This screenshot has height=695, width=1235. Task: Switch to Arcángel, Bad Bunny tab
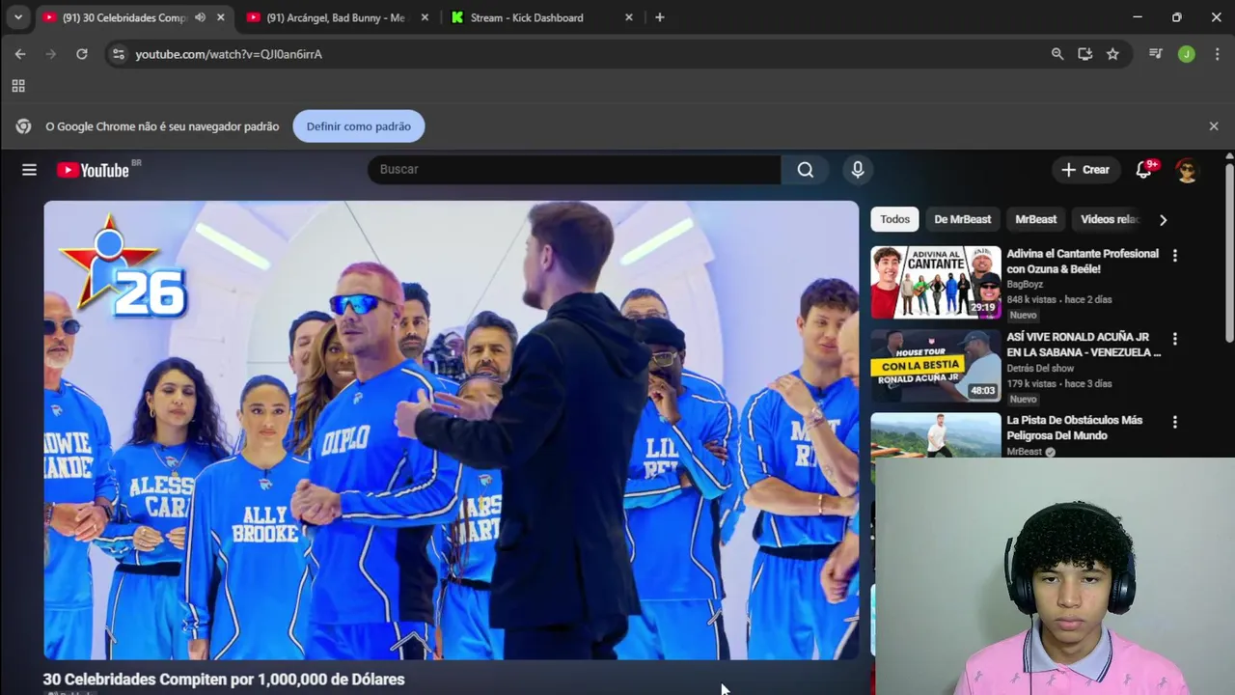point(335,17)
